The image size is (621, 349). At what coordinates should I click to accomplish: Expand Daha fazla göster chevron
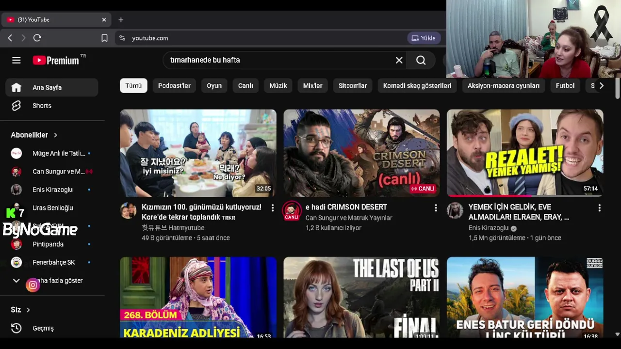coord(16,280)
